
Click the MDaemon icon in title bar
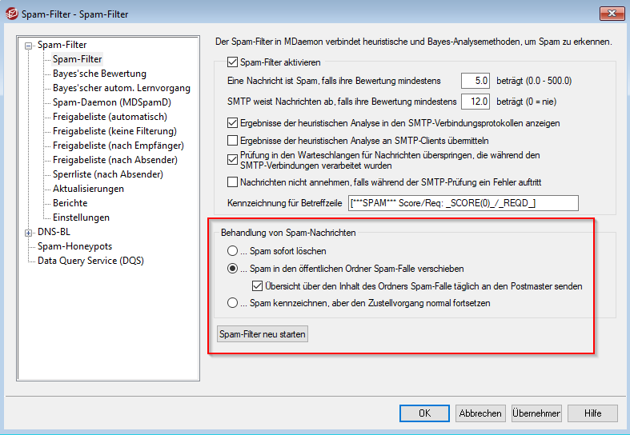[x=11, y=14]
